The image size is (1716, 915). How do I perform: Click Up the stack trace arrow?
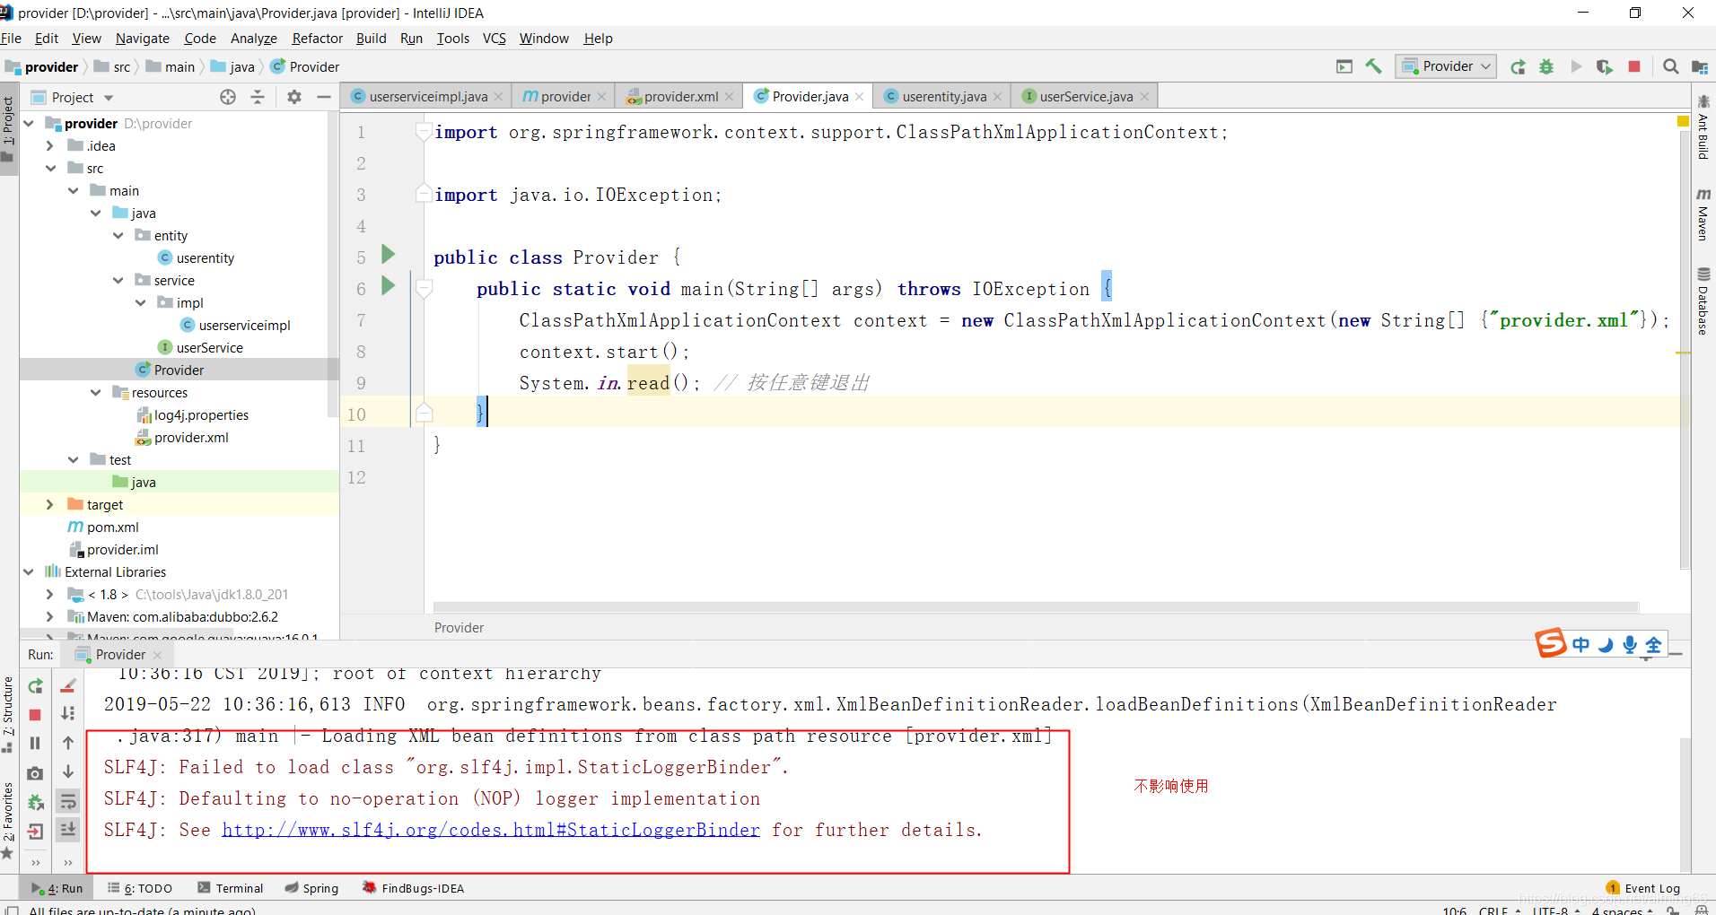(x=68, y=743)
